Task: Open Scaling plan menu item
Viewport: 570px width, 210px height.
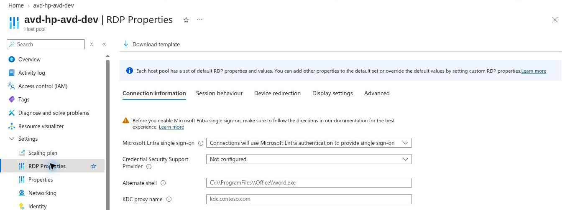Action: pos(43,153)
